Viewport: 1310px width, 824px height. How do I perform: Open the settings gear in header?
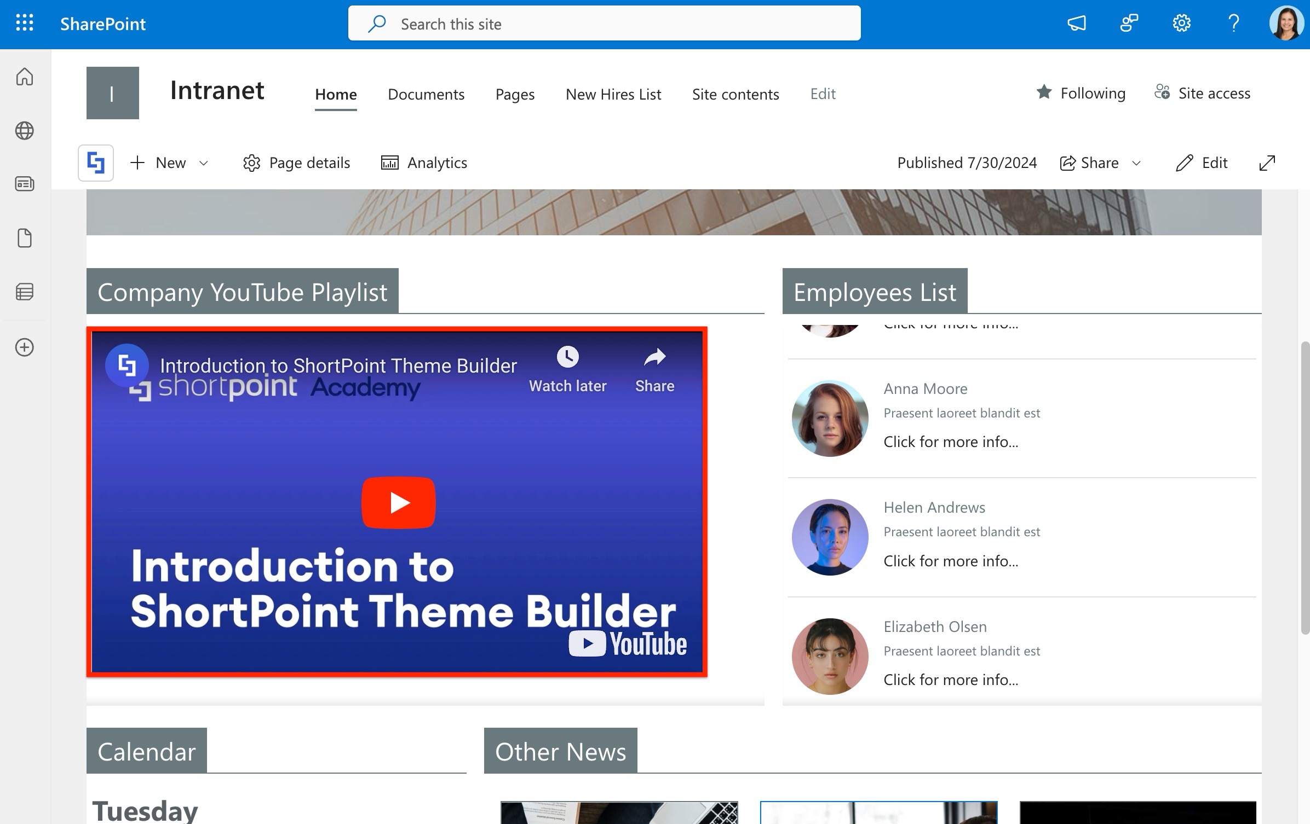[x=1181, y=23]
